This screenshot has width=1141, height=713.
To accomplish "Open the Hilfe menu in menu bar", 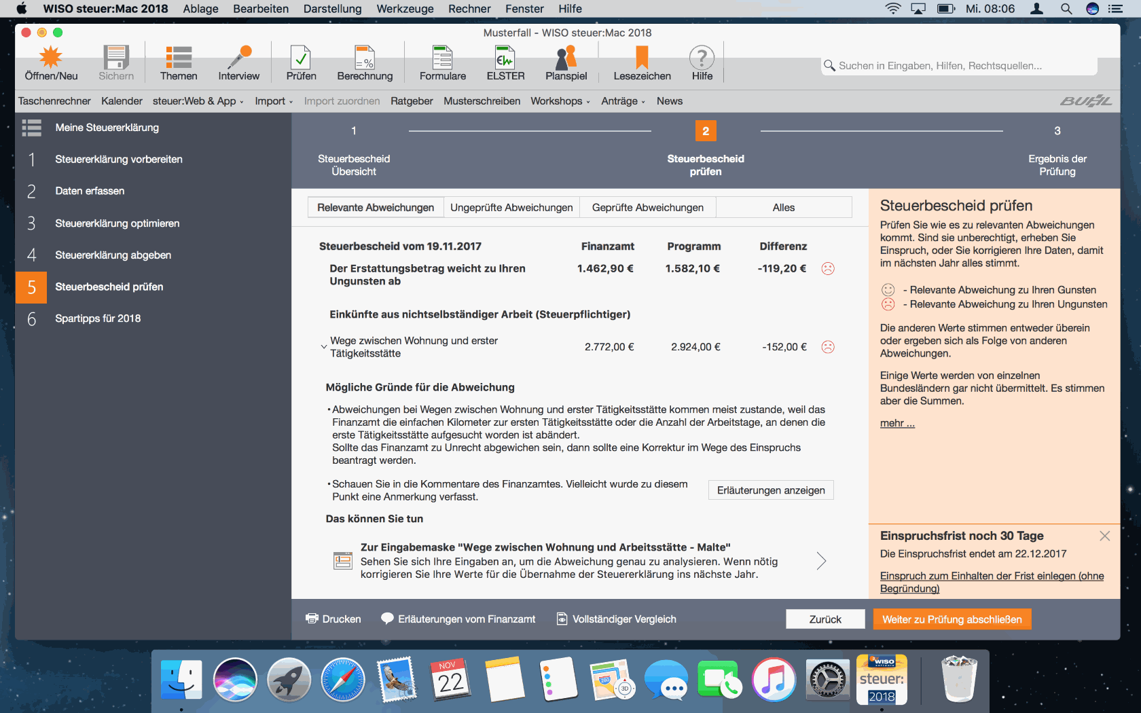I will pyautogui.click(x=570, y=9).
